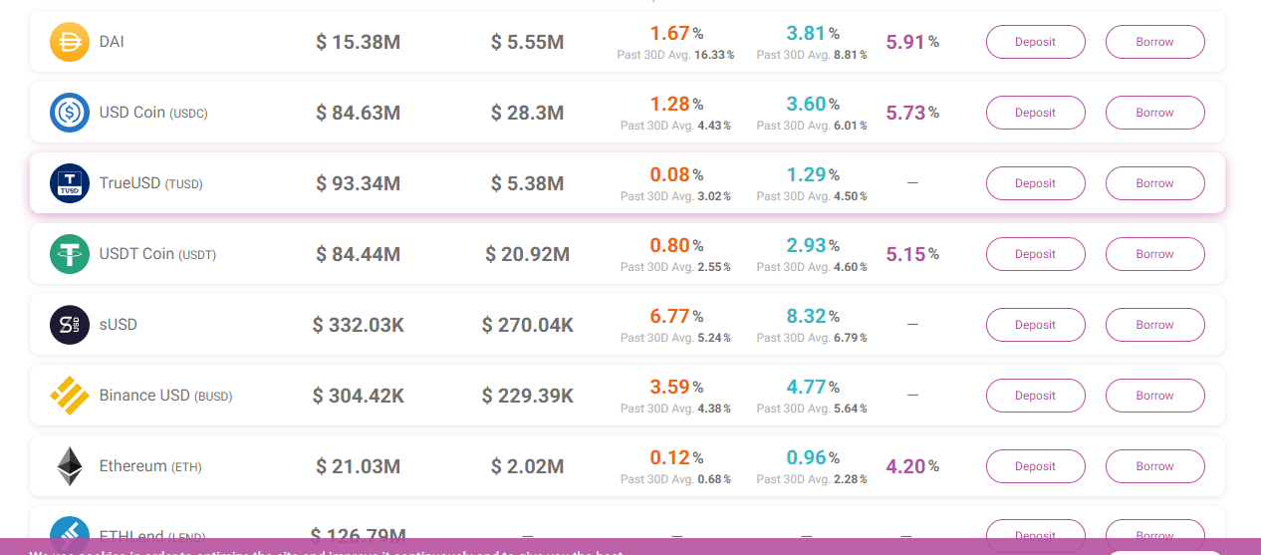Select the TrueUSD logo icon

tap(70, 183)
